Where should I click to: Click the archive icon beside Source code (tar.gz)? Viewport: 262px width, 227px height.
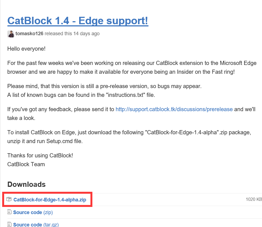[x=9, y=224]
